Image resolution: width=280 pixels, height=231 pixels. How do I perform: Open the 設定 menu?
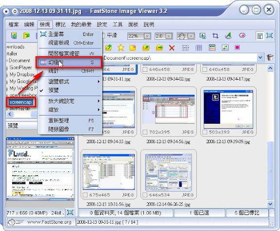(x=102, y=24)
